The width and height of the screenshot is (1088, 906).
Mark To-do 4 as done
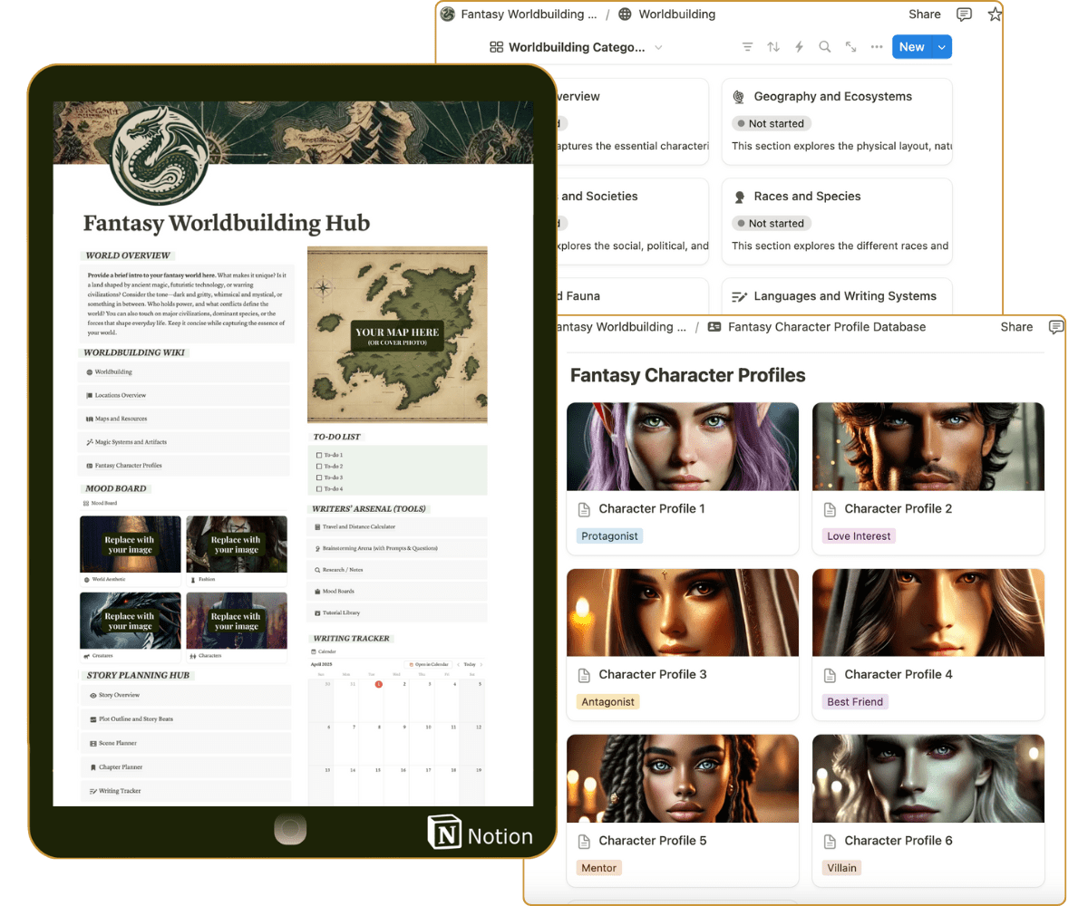[x=318, y=489]
